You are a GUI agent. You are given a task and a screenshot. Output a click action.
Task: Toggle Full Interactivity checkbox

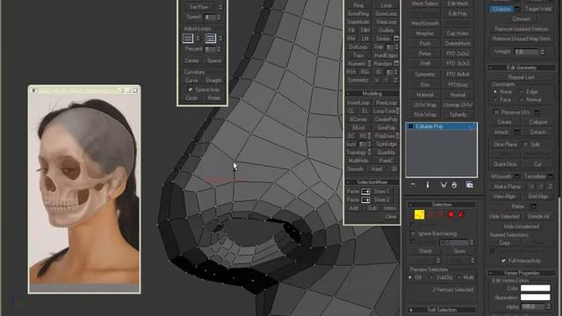click(503, 261)
